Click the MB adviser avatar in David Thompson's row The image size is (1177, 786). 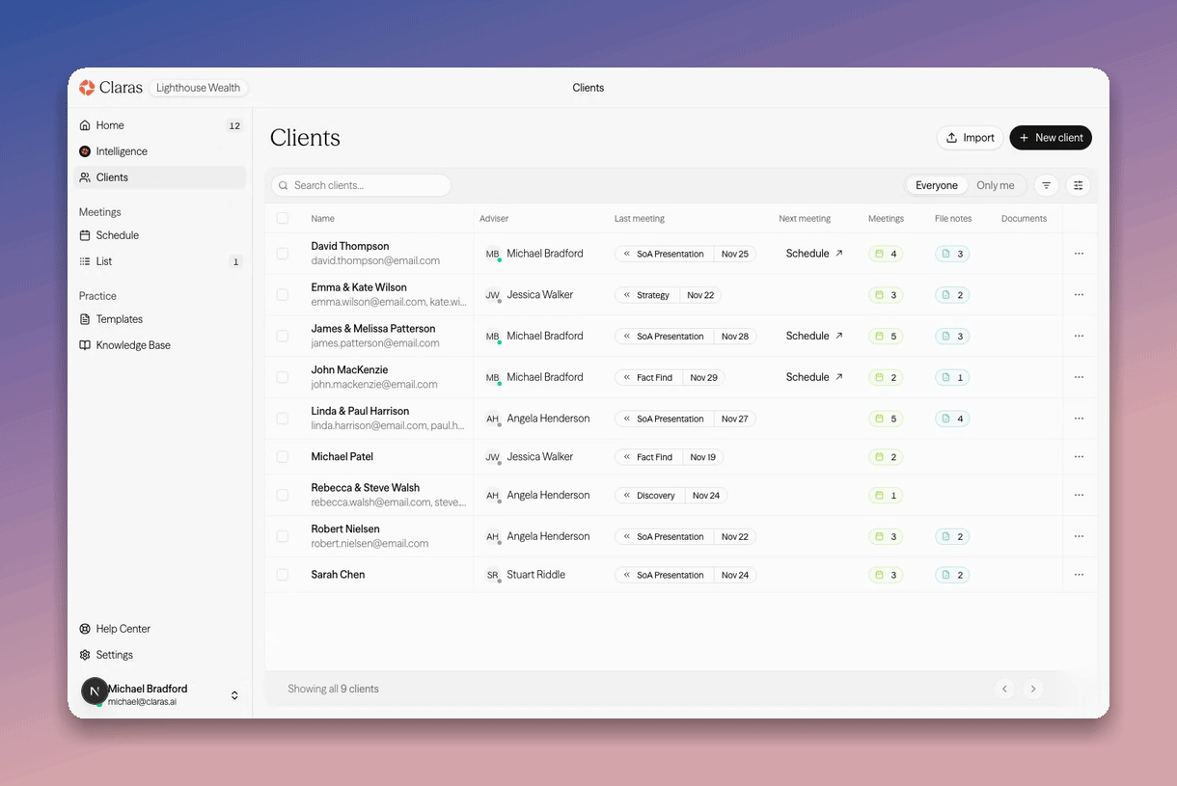point(492,254)
